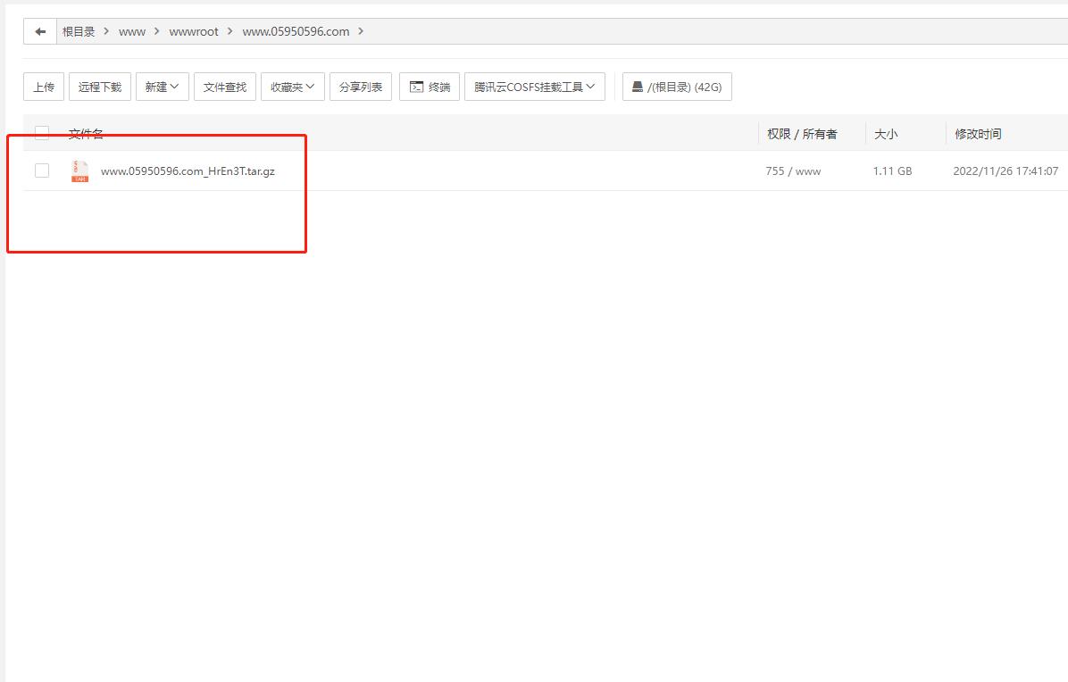Select www.05950596.com breadcrumb segment
The width and height of the screenshot is (1068, 682).
pyautogui.click(x=296, y=31)
